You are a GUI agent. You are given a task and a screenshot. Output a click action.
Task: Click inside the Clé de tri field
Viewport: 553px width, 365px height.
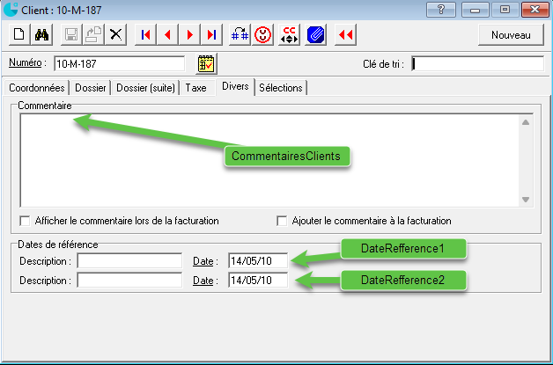point(477,63)
